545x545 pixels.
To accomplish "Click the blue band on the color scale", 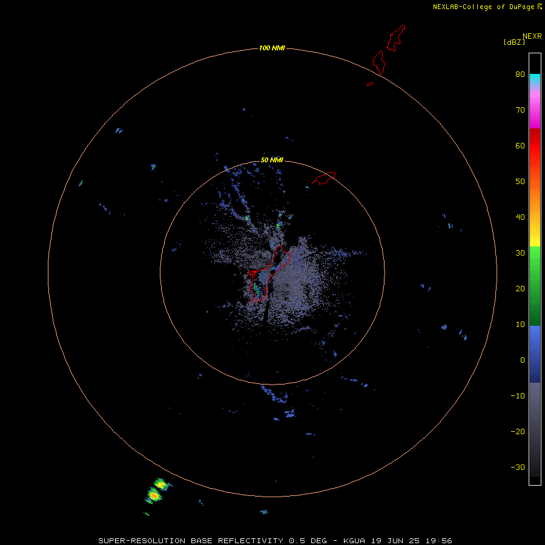I will pyautogui.click(x=535, y=354).
